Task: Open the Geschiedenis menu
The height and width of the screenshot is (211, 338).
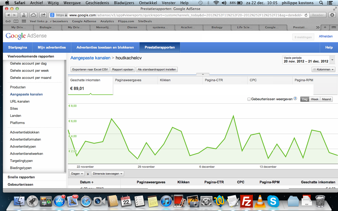Action: pos(97,3)
